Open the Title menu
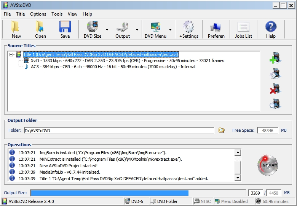Viewport: 297px width, 206px height. tap(20, 14)
